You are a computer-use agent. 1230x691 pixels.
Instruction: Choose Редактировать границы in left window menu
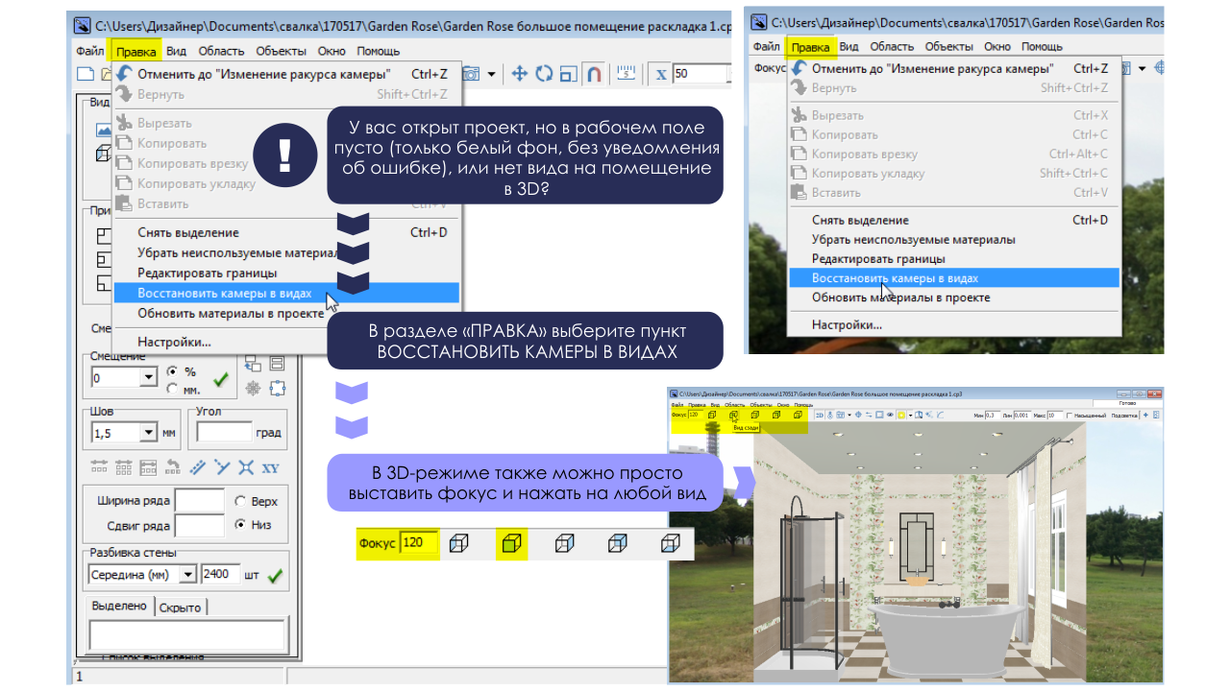(286, 273)
